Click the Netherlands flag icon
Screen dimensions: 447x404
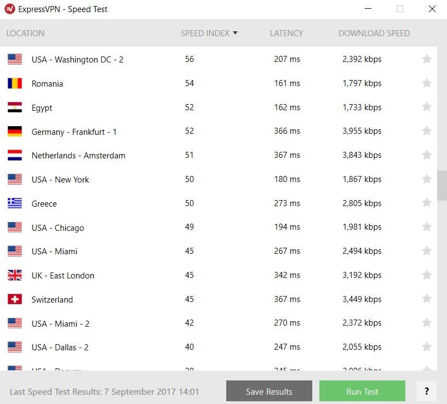tap(15, 155)
